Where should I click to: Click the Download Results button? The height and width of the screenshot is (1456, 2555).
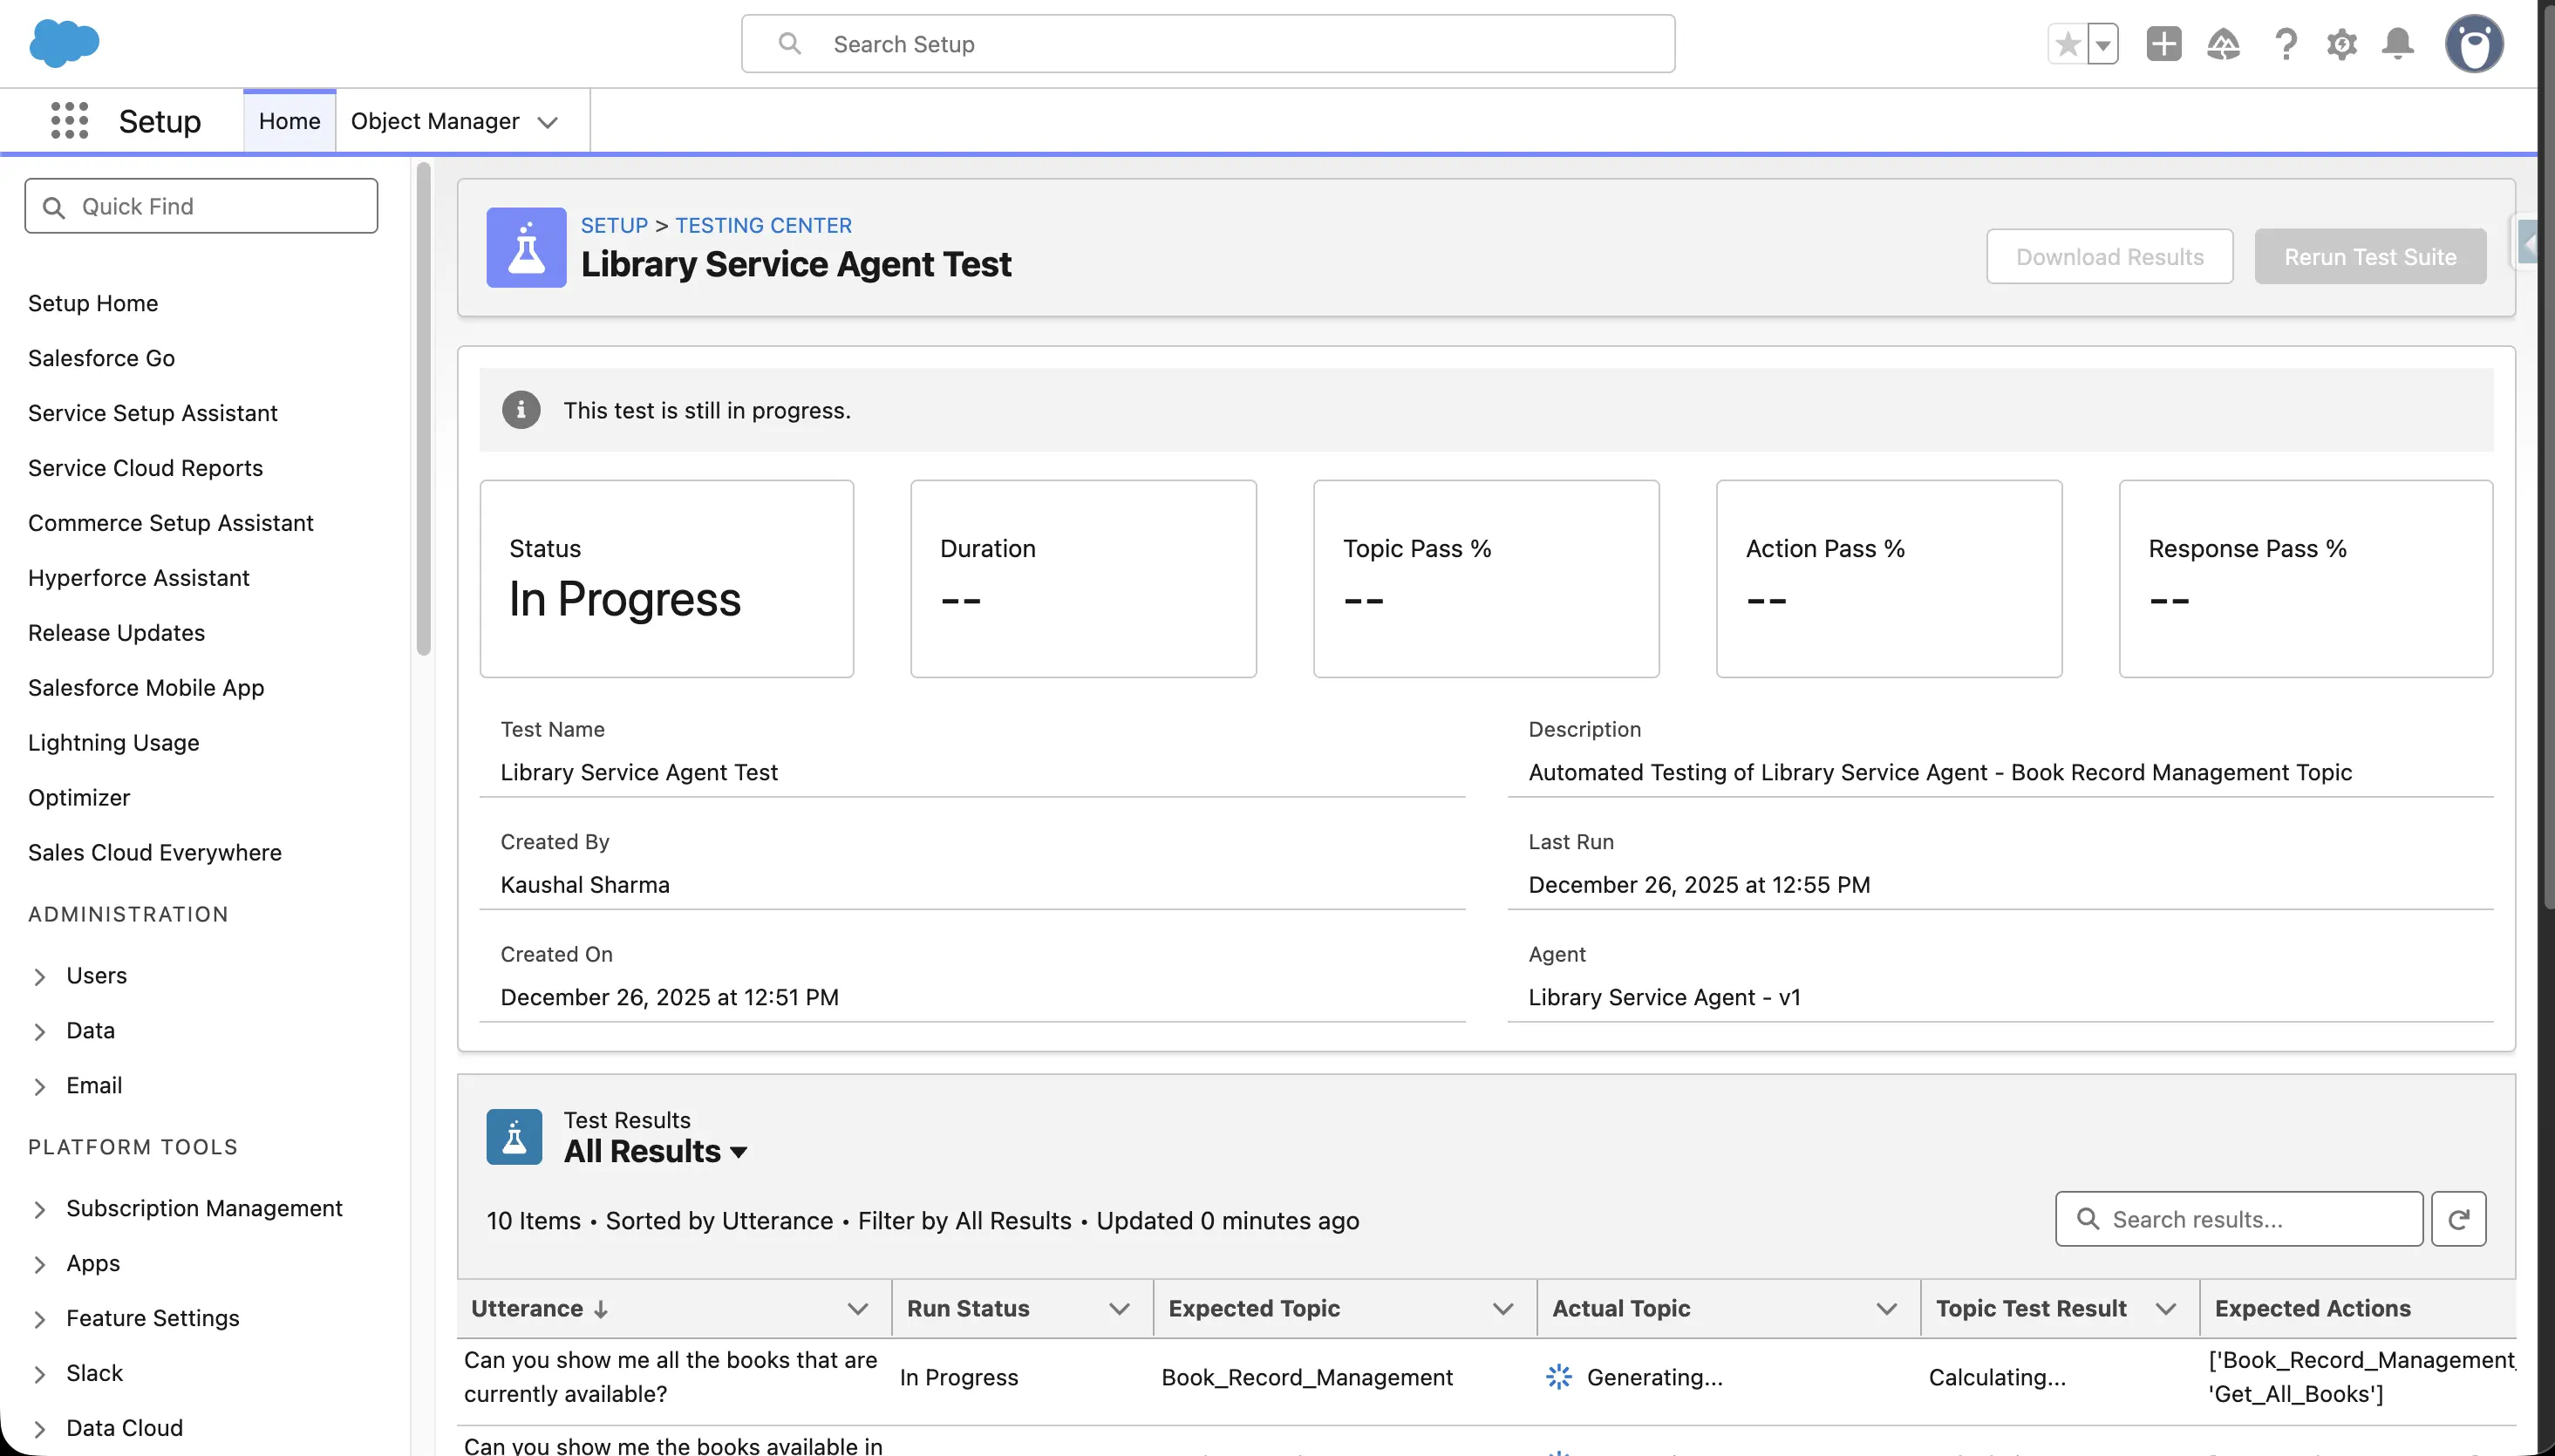[2109, 257]
